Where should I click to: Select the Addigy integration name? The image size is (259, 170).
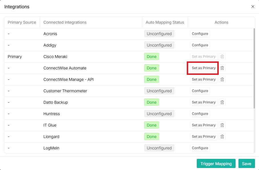point(50,45)
